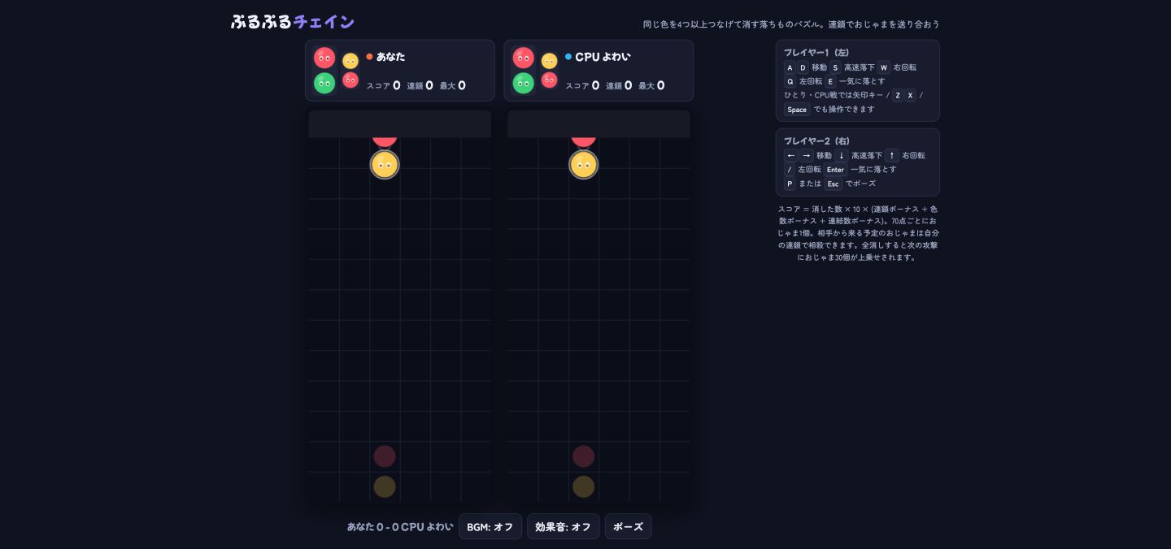
Task: Click the Q key label for 左回転
Action: [x=790, y=81]
